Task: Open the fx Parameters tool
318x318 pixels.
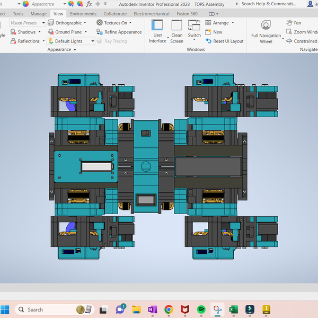Action: (x=89, y=4)
